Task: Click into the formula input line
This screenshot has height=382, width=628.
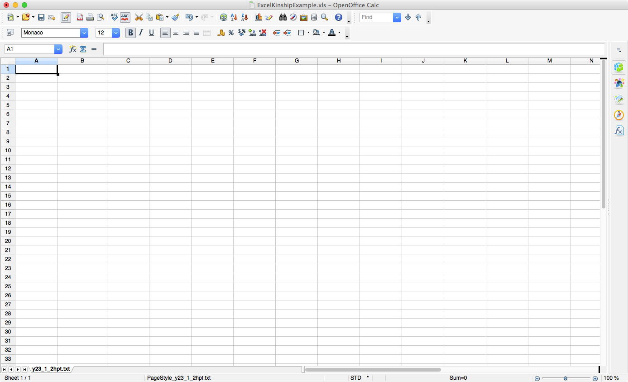Action: click(354, 49)
